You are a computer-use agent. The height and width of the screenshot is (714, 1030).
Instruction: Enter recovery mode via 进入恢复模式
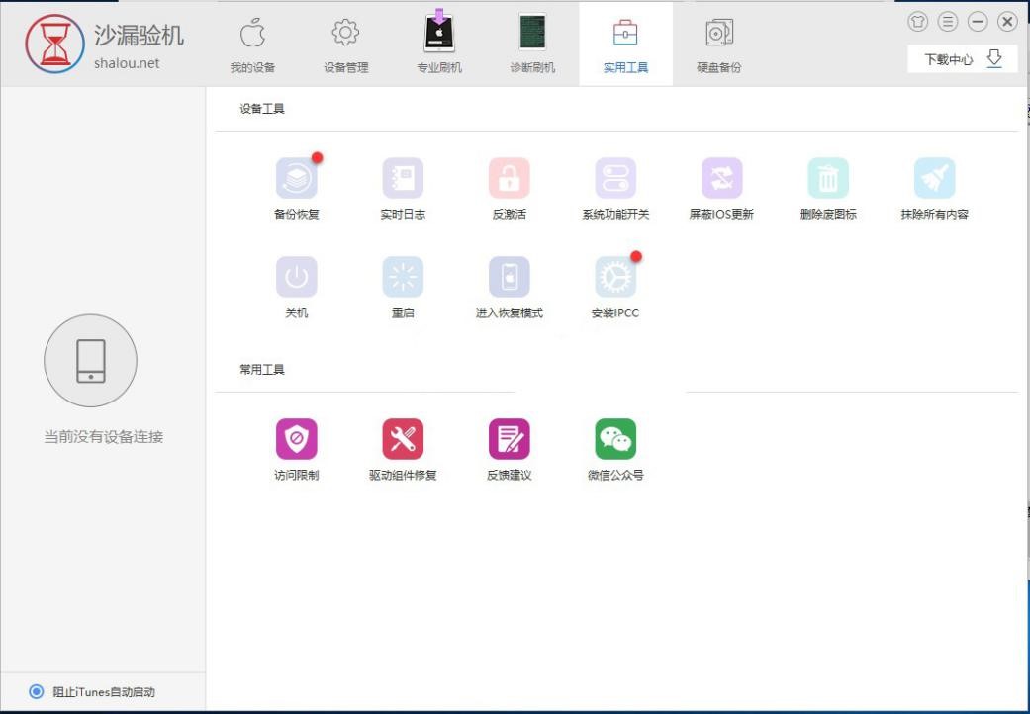coord(509,278)
